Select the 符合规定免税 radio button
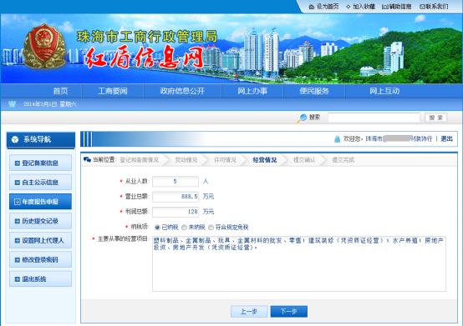Viewport: 463px width, 326px height. (211, 228)
